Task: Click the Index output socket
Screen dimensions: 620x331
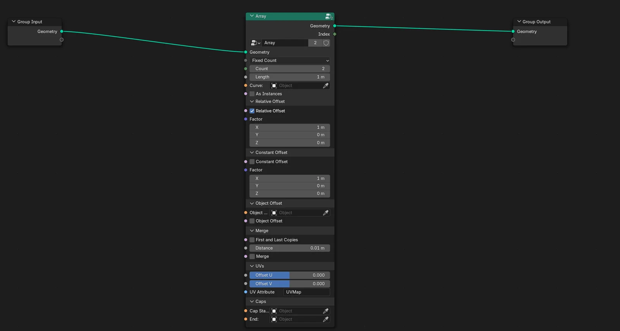Action: click(x=334, y=34)
